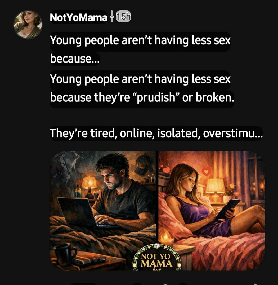Click the red heart icon in right image
The image size is (278, 285).
point(206,172)
